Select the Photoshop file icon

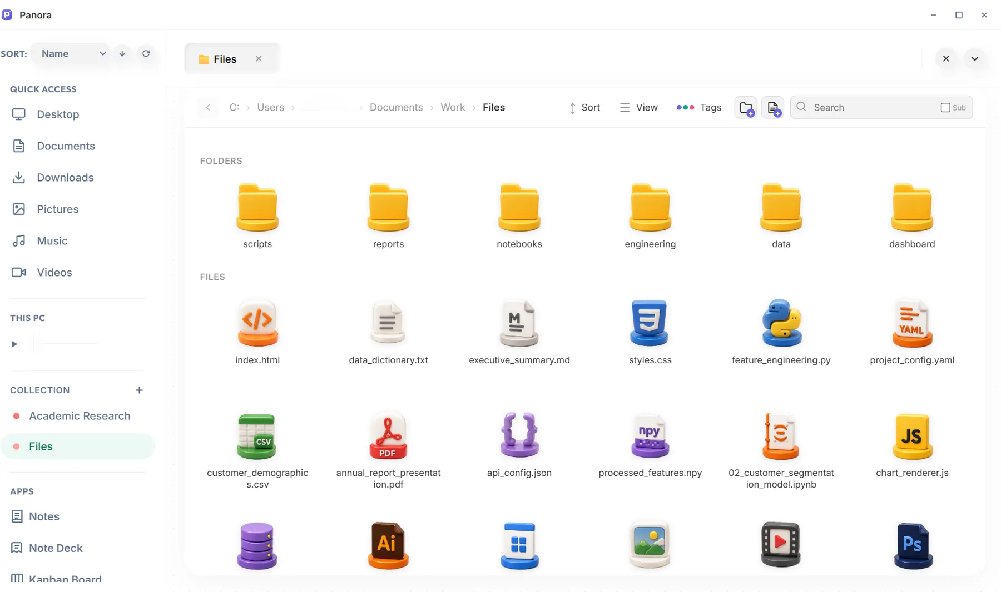point(913,545)
